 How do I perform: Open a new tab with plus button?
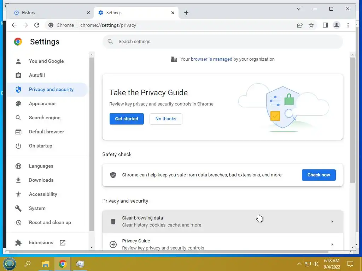186,13
